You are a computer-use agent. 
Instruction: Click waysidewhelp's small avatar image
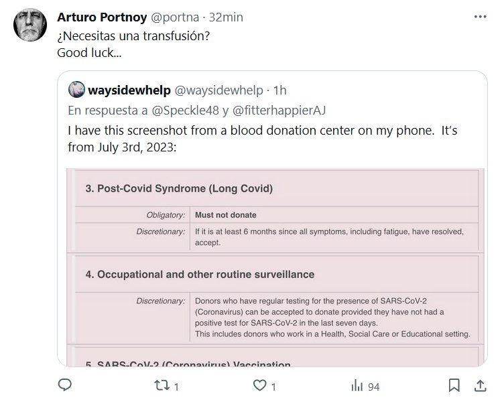pyautogui.click(x=76, y=89)
